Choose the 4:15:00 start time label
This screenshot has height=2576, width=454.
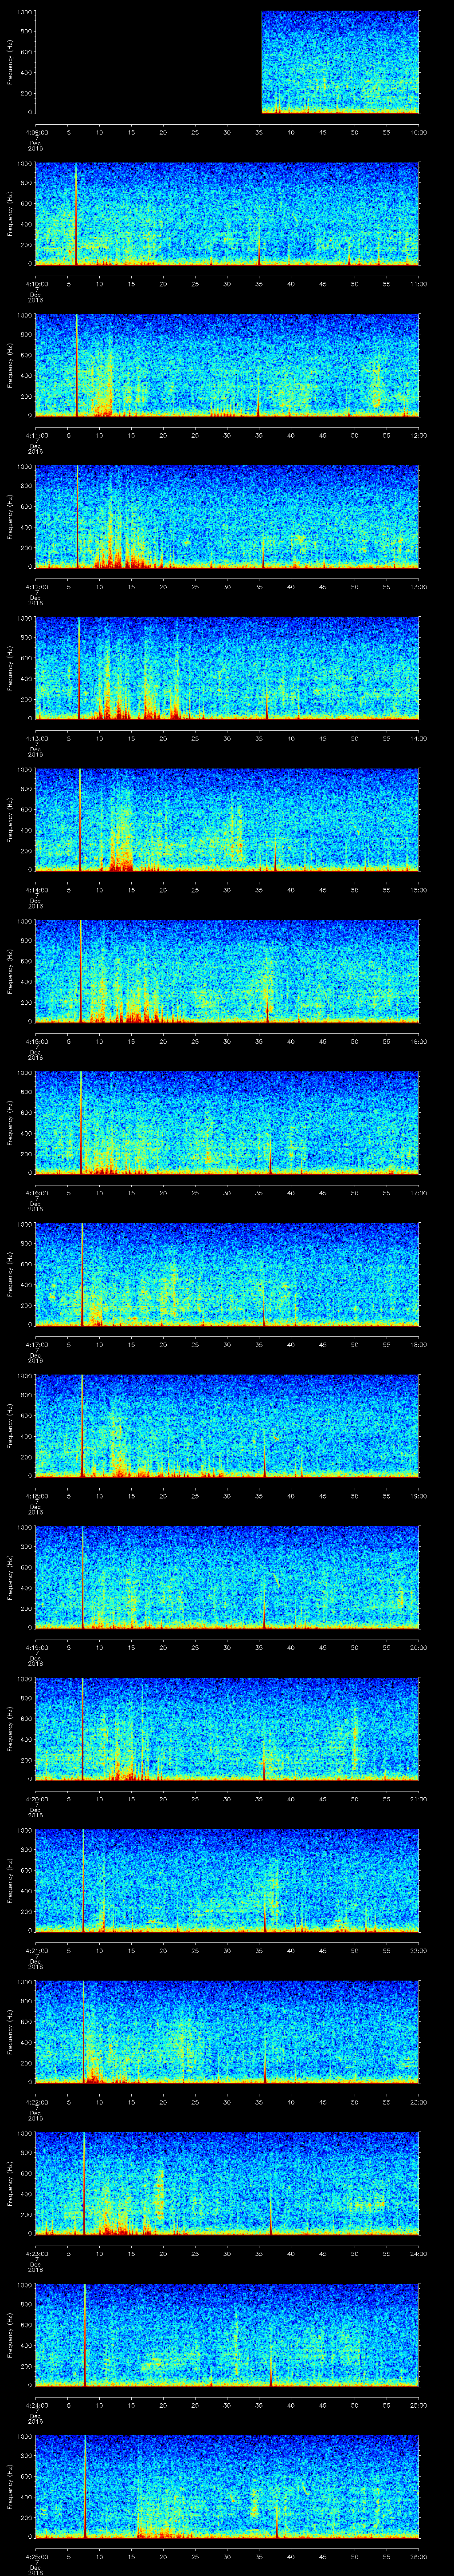[x=36, y=1041]
